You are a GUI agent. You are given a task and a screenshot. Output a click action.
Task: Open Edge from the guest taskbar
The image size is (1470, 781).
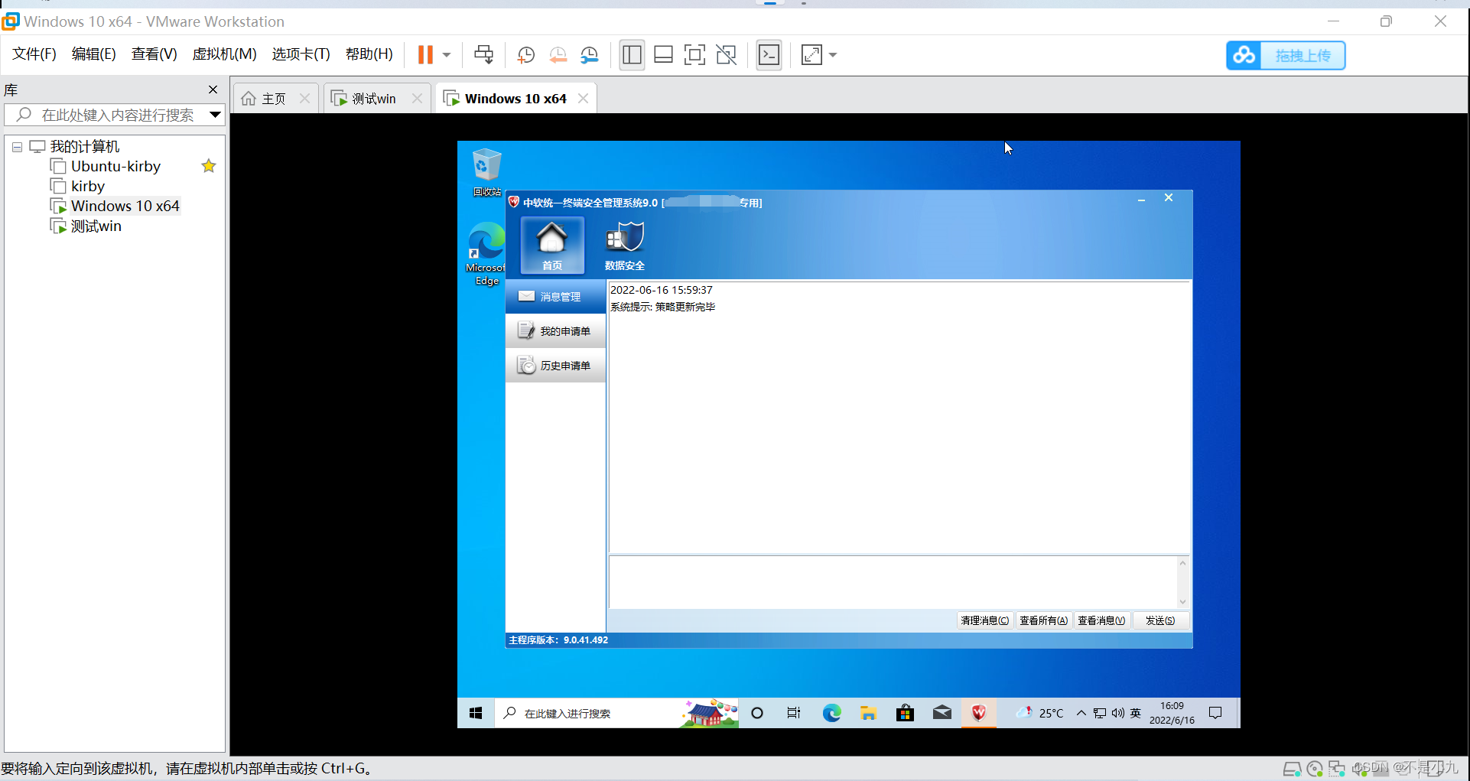tap(831, 713)
